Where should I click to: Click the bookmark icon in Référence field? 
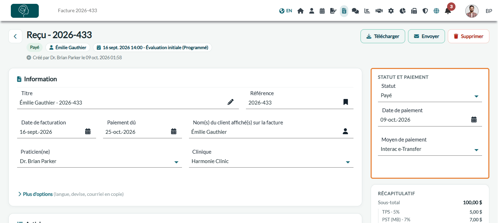(x=345, y=102)
